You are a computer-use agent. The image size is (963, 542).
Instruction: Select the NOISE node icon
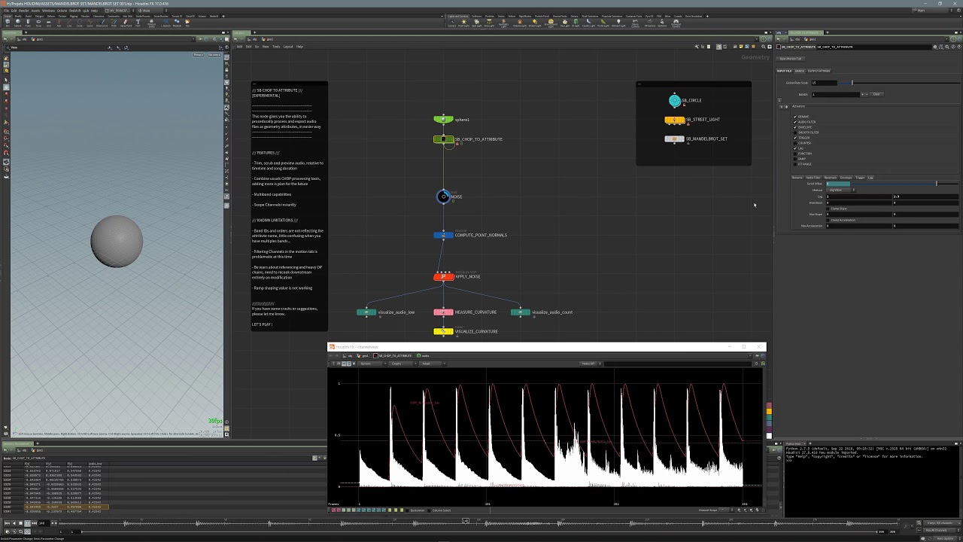click(x=443, y=196)
